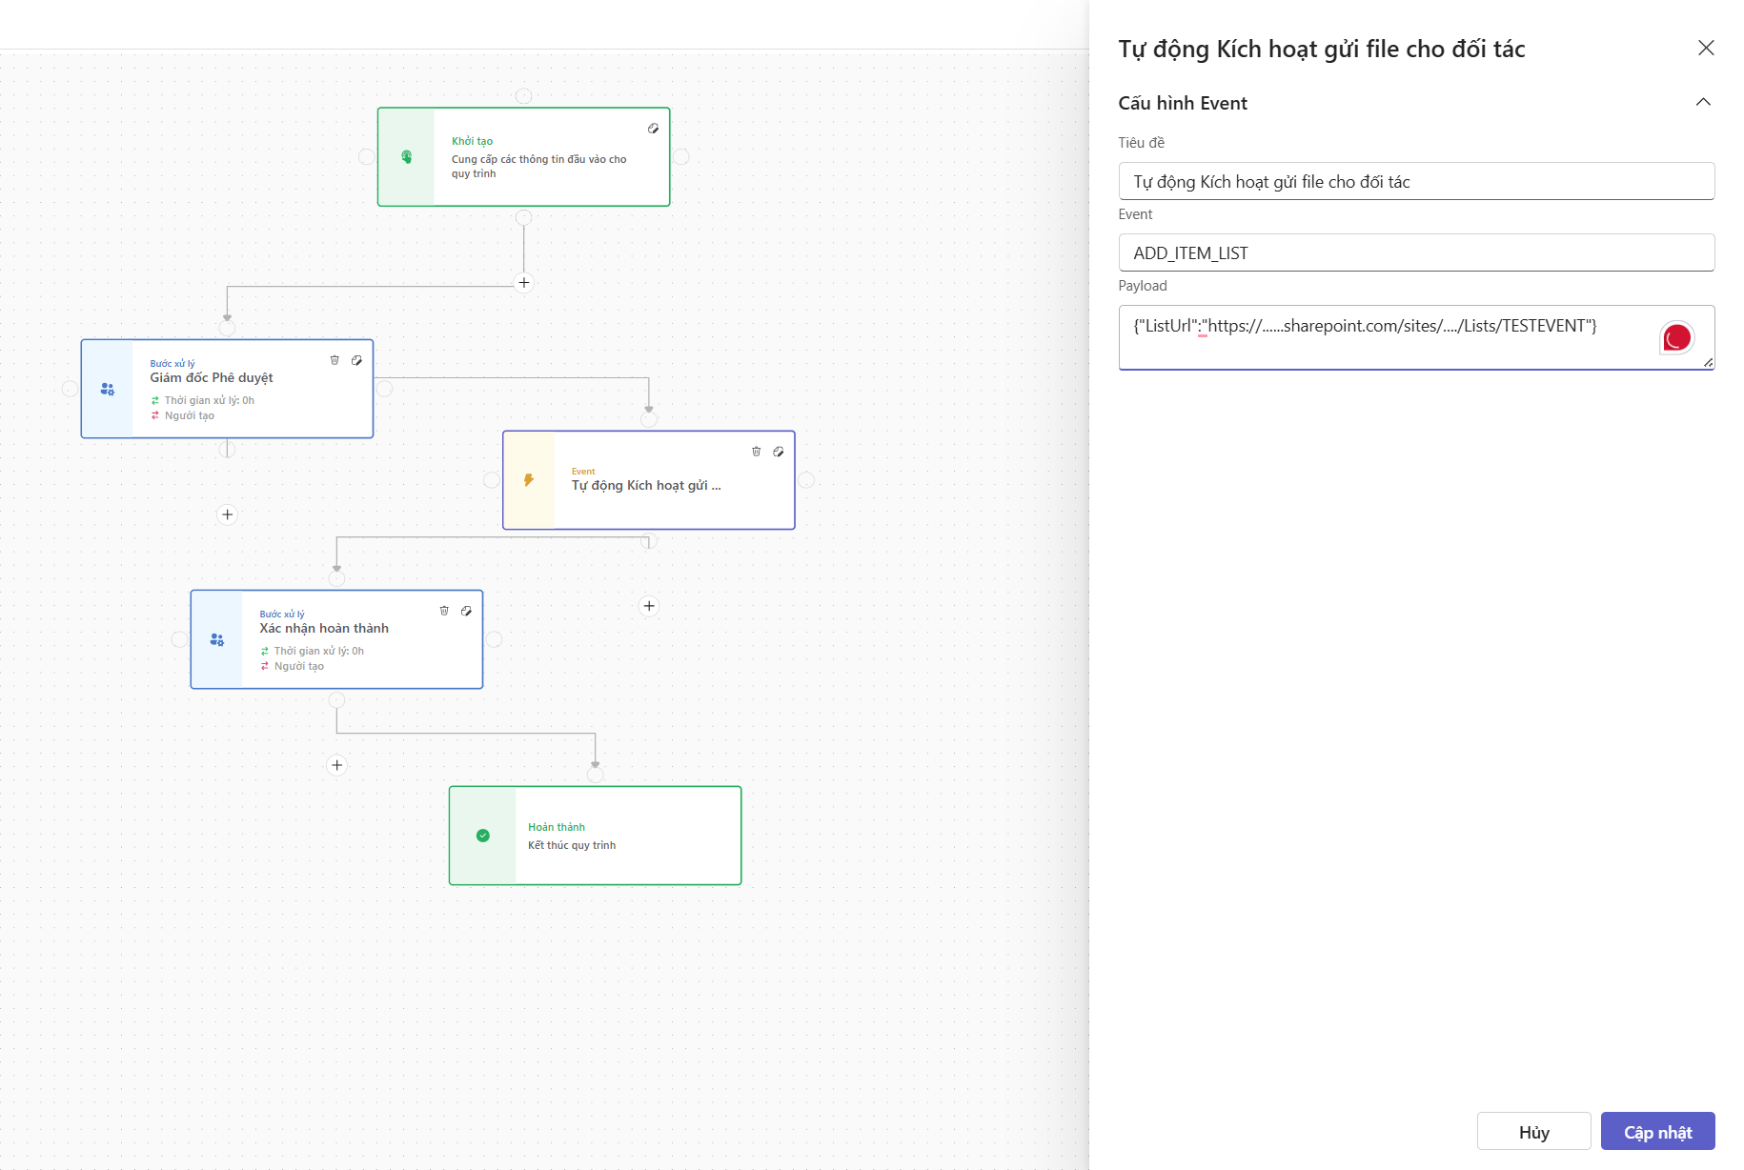The width and height of the screenshot is (1744, 1170).
Task: Click the lightning bolt Event icon
Action: point(529,480)
